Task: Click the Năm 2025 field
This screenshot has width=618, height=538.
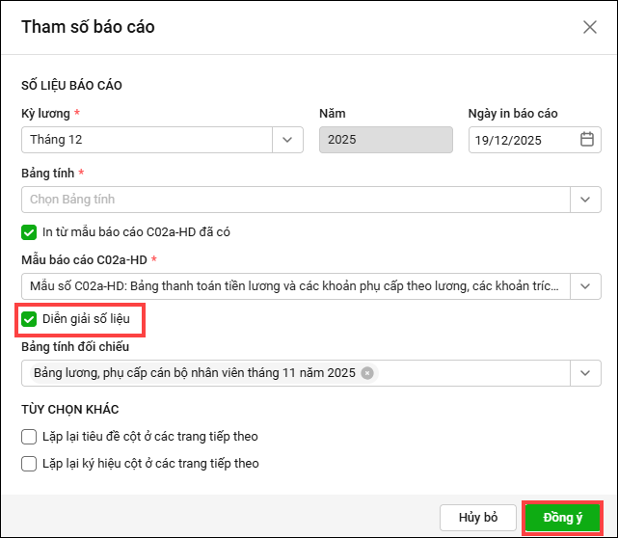Action: pyautogui.click(x=385, y=140)
